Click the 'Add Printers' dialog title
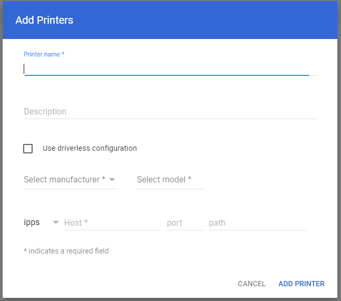This screenshot has width=341, height=301. tap(44, 21)
